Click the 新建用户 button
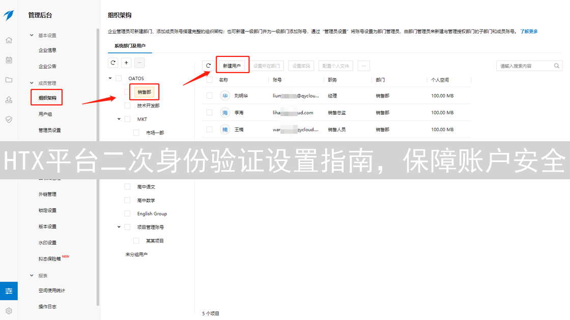 (232, 66)
